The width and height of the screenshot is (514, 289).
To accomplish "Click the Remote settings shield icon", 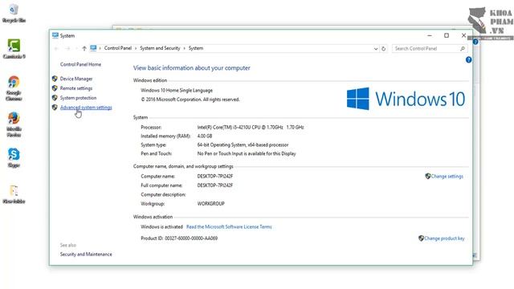I will pyautogui.click(x=55, y=88).
